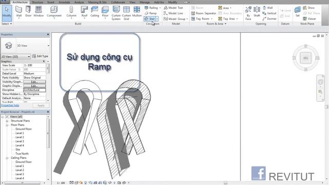Choose the Model Text tool
The width and height of the screenshot is (329, 185).
click(173, 8)
